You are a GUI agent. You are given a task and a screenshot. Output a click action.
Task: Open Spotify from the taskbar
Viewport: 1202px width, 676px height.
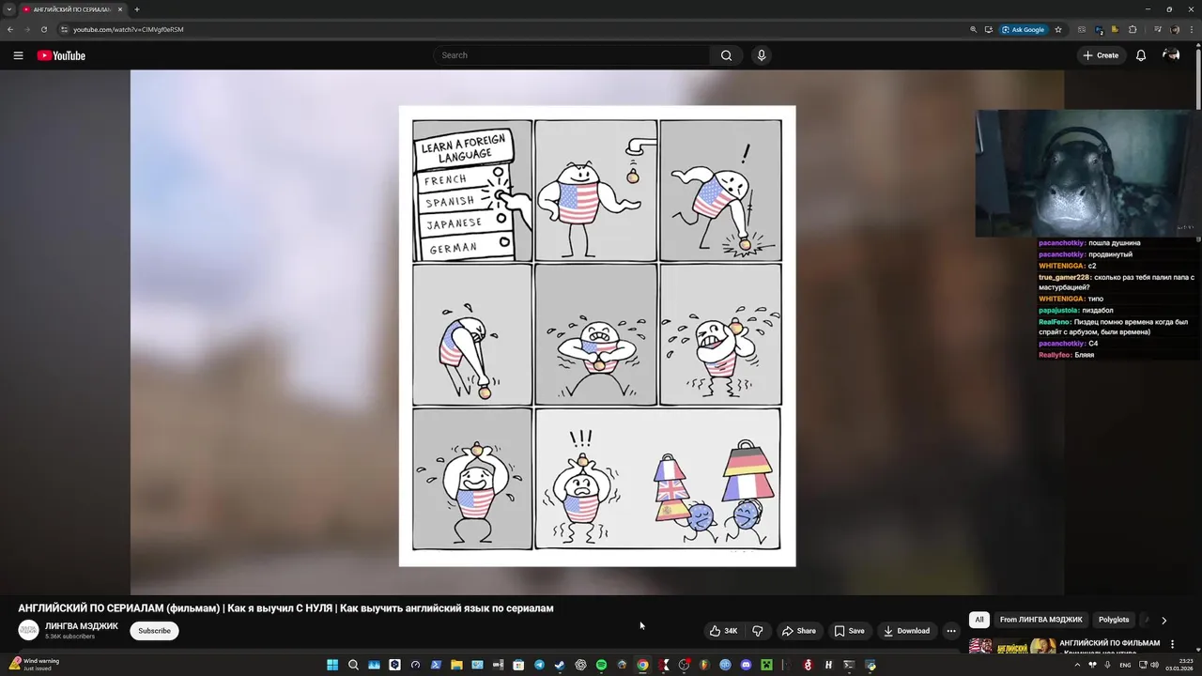pyautogui.click(x=601, y=665)
